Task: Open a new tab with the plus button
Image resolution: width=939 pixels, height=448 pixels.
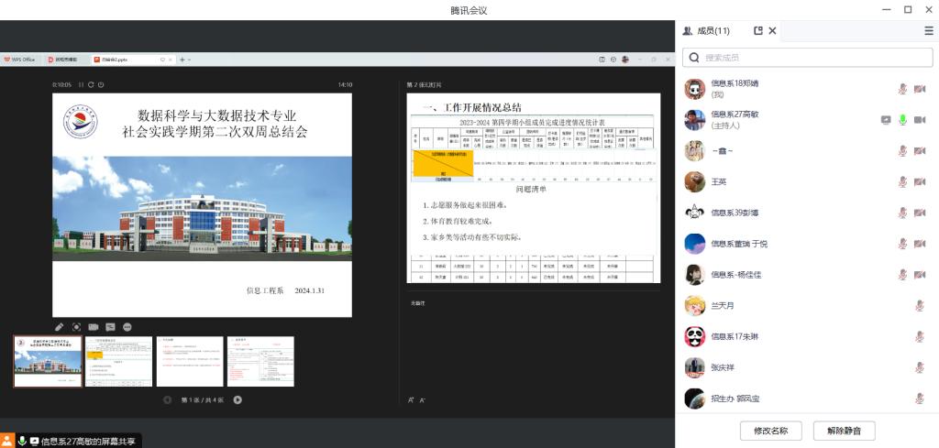Action: 182,60
